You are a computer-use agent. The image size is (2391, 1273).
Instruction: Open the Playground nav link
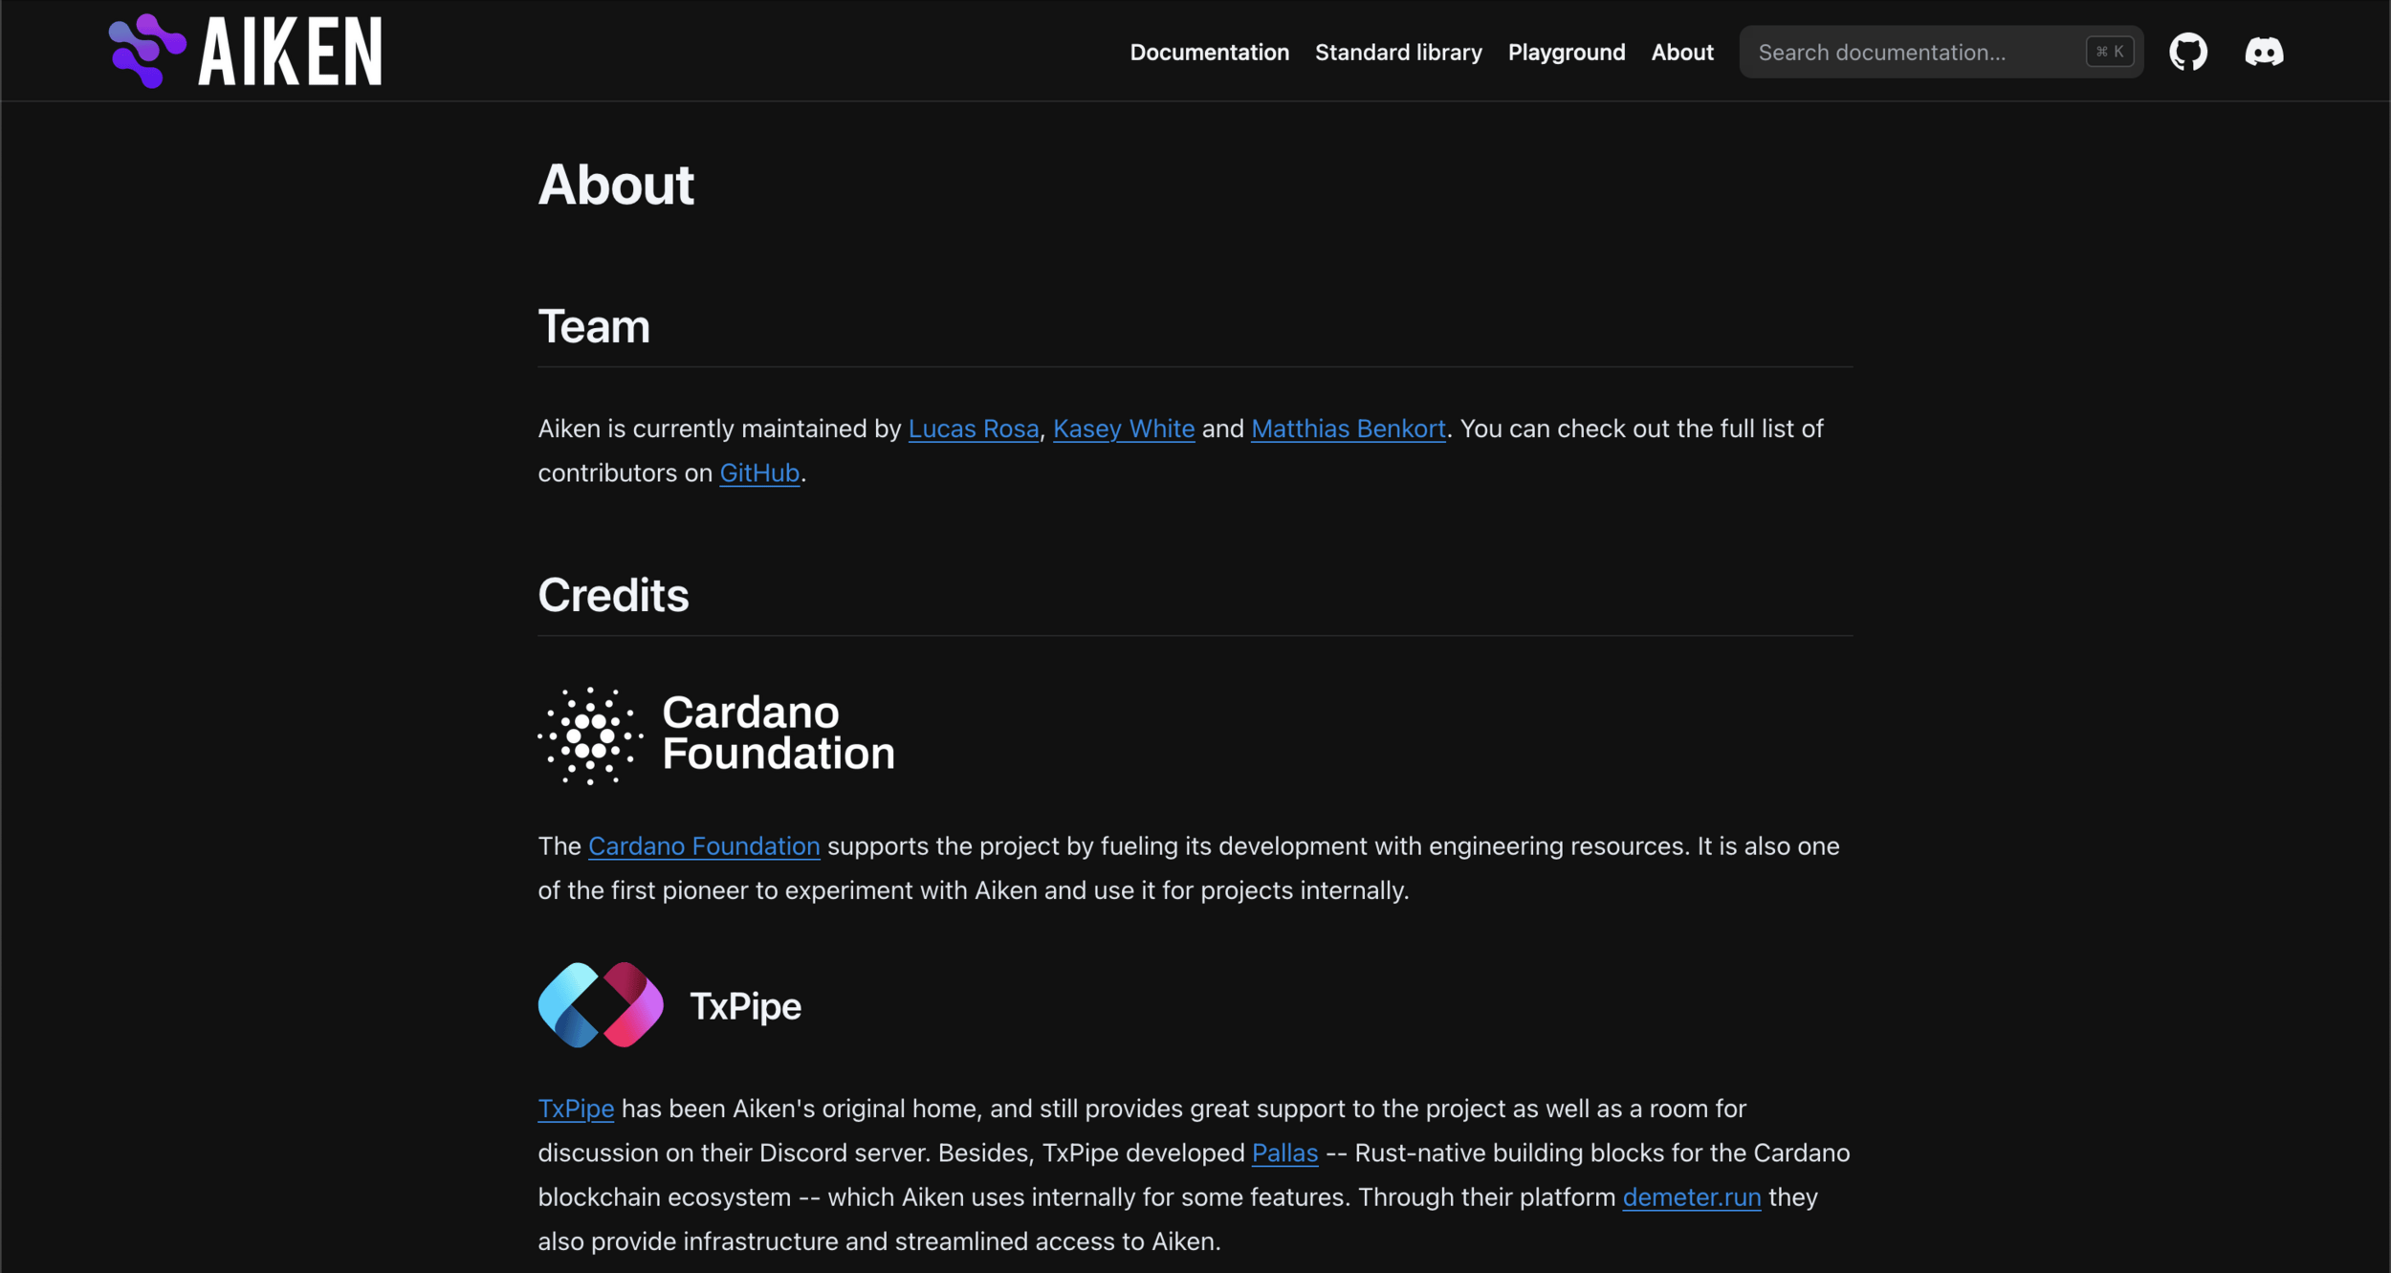point(1566,53)
